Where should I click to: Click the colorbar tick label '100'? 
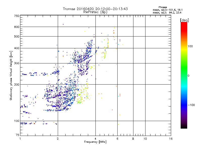[x=190, y=46]
